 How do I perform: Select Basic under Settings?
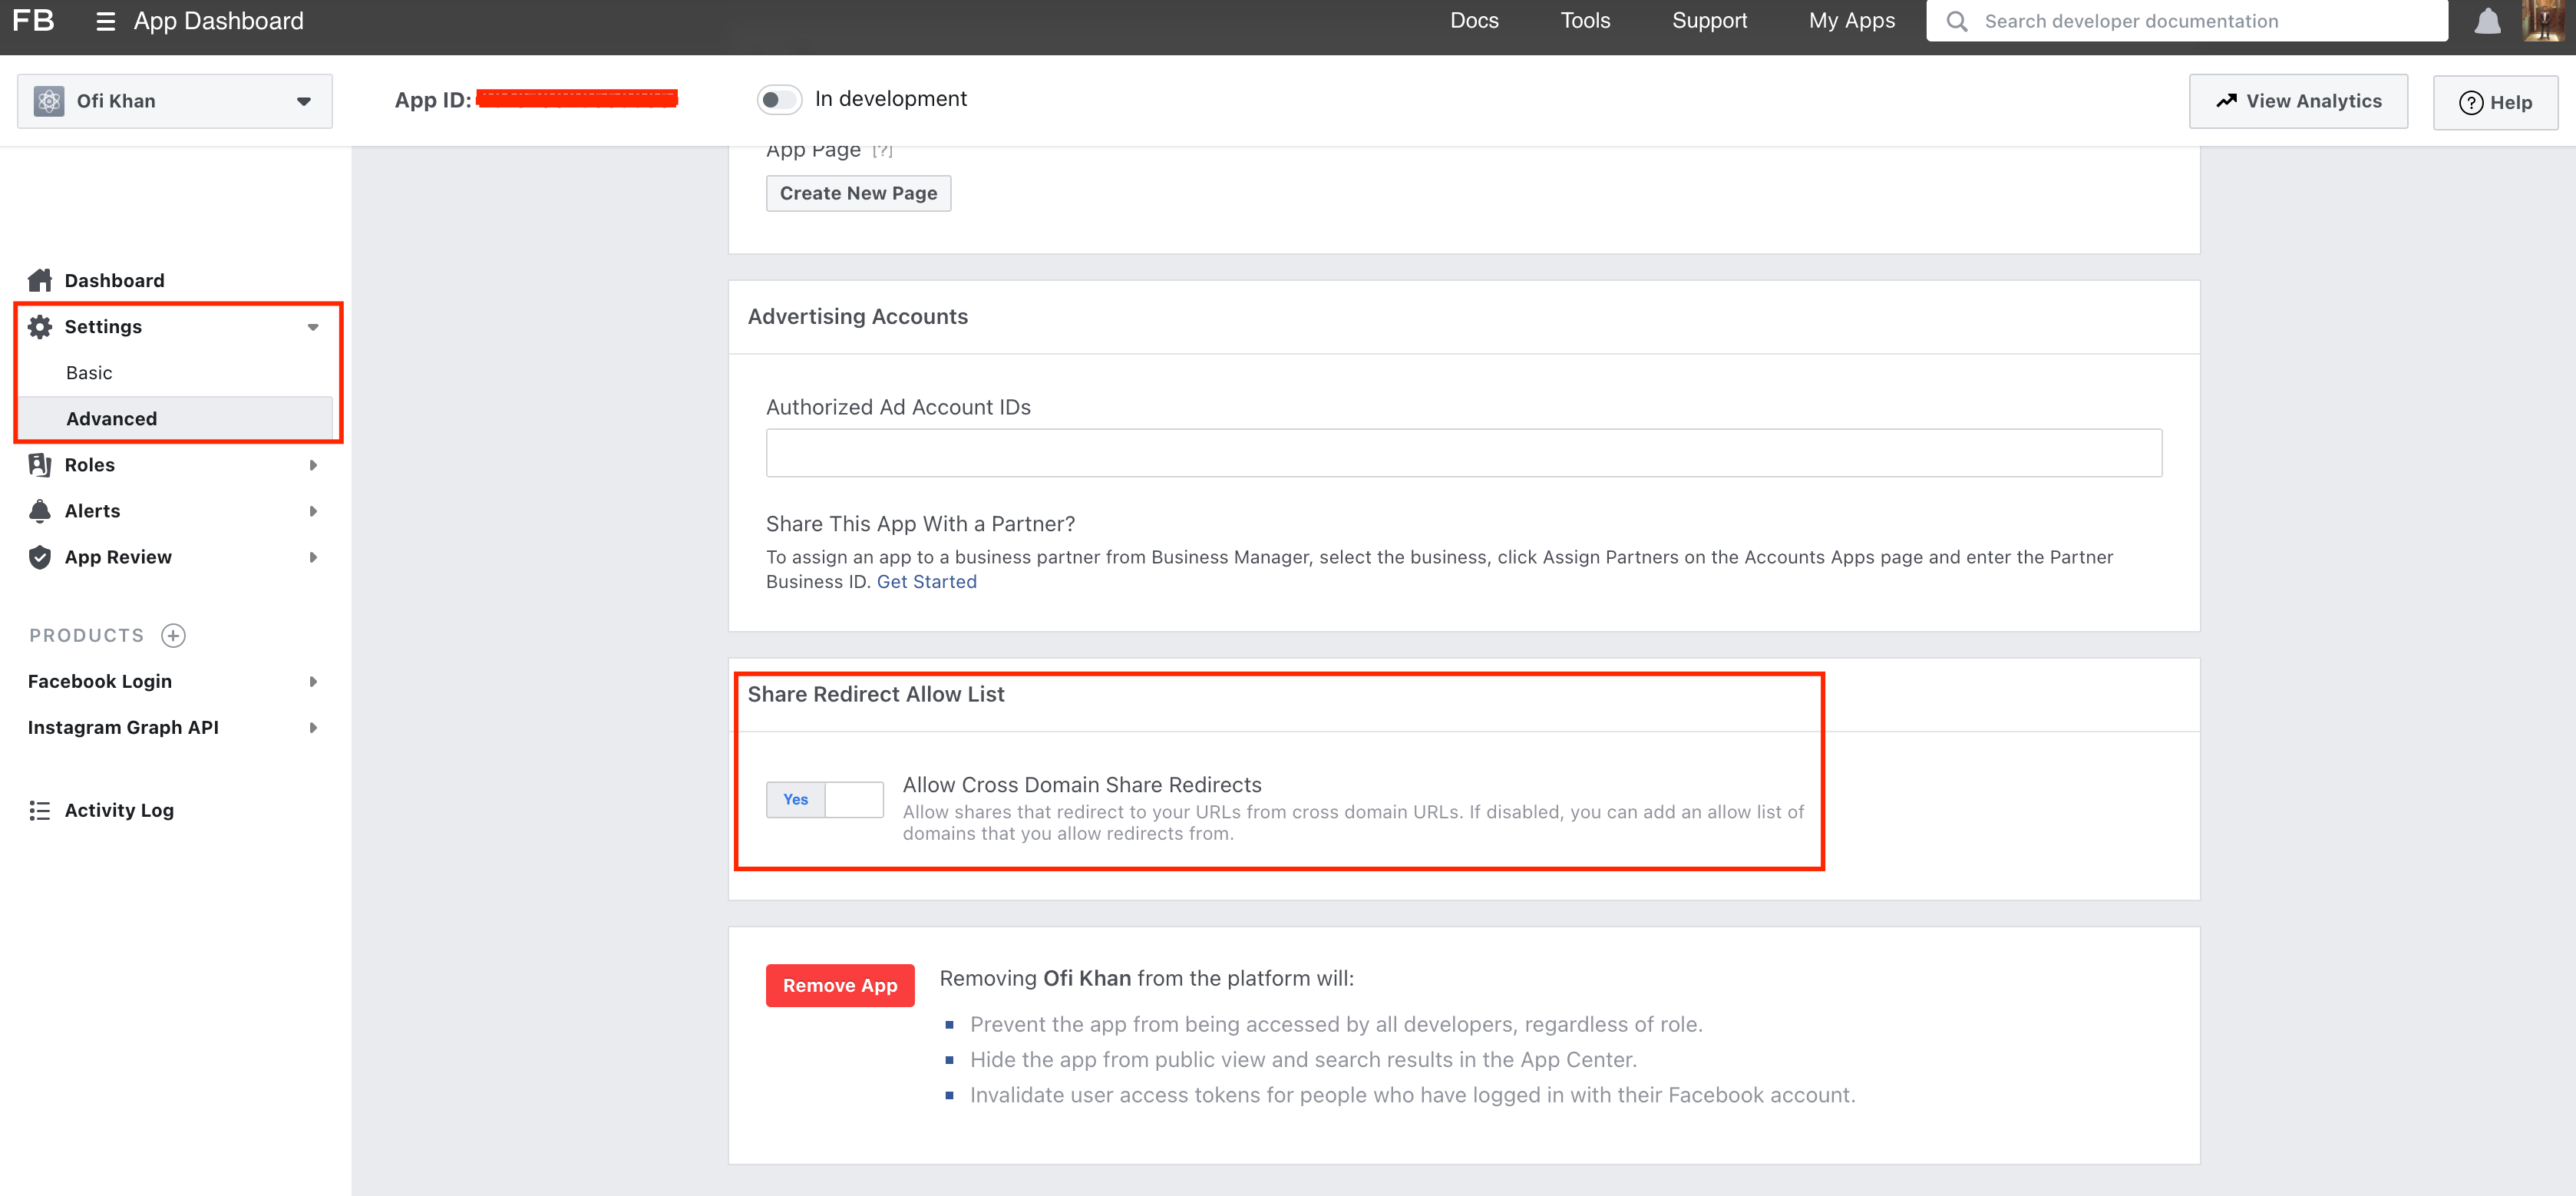pyautogui.click(x=89, y=372)
